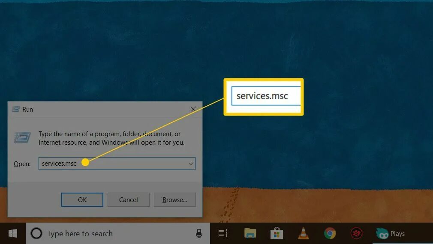The image size is (433, 244).
Task: Switch to the Plays app in taskbar
Action: point(391,234)
